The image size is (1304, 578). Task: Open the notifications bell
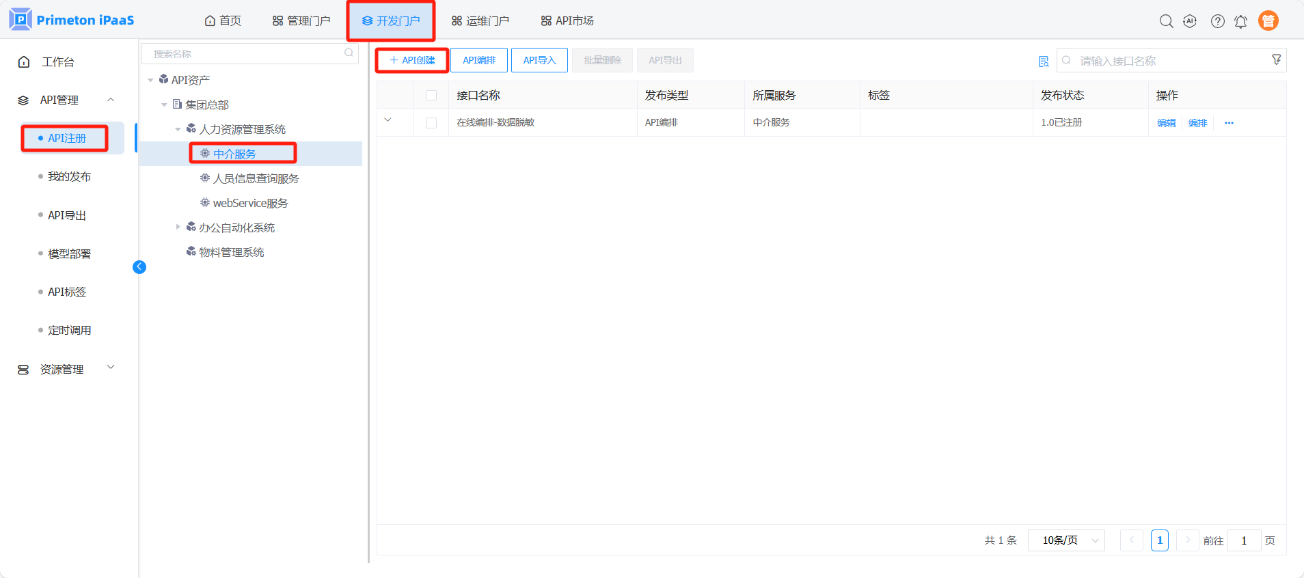click(x=1240, y=21)
